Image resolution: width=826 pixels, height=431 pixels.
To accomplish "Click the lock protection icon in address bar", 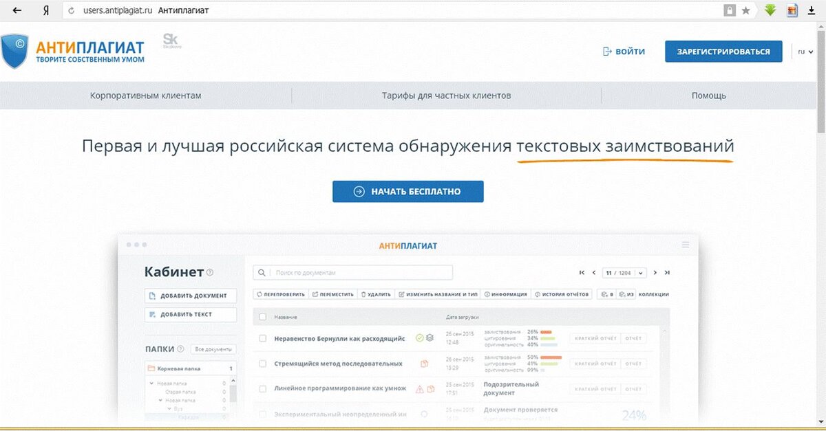I will pyautogui.click(x=729, y=10).
